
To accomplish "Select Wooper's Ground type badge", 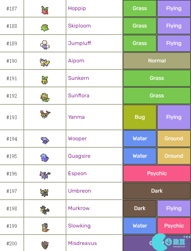I will tap(174, 139).
